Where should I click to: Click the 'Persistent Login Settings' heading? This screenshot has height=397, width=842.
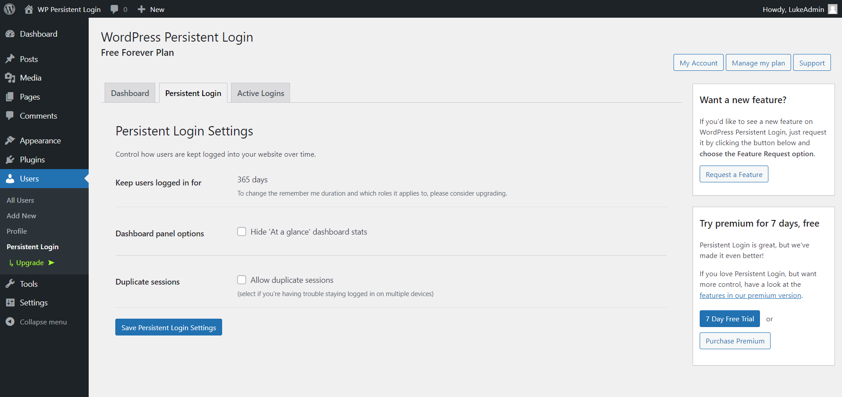tap(184, 131)
